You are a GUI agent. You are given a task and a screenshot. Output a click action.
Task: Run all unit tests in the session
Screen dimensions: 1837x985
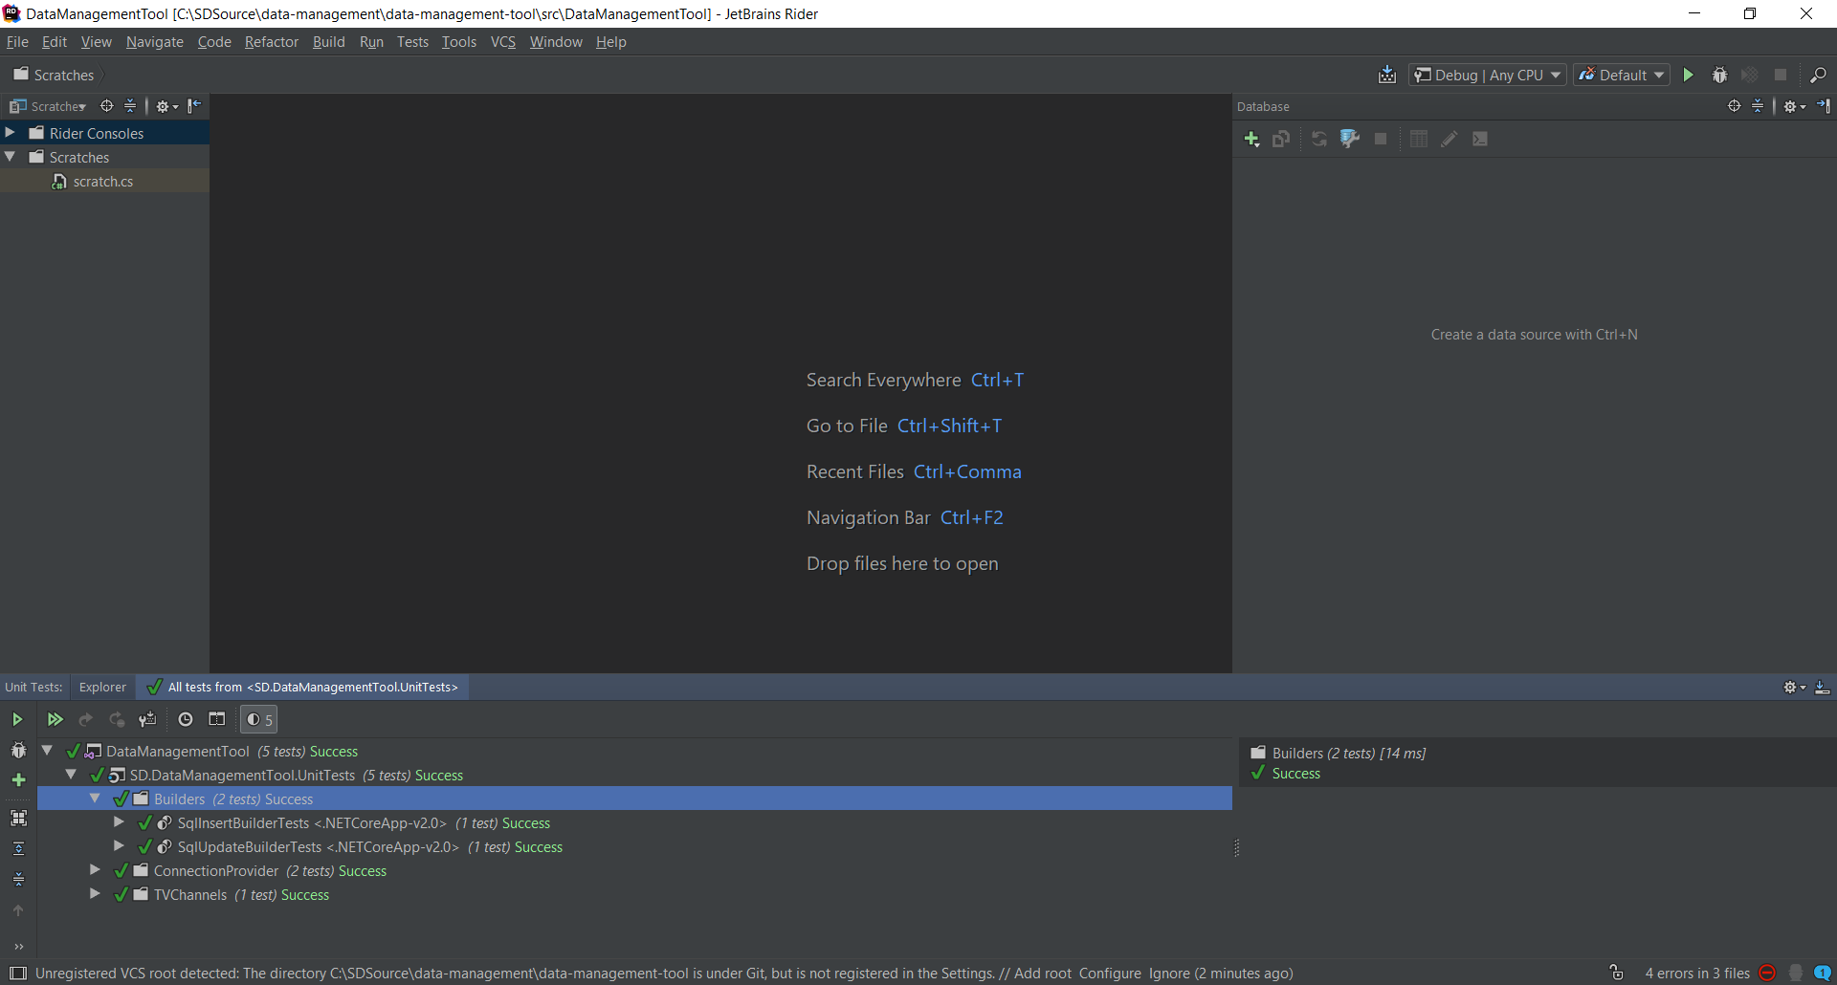click(x=55, y=719)
